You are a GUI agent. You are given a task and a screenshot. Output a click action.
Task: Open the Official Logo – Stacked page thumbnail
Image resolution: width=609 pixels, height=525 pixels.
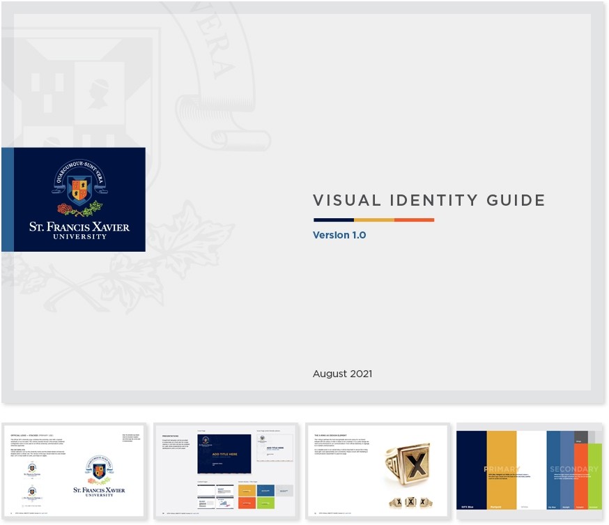coord(73,471)
